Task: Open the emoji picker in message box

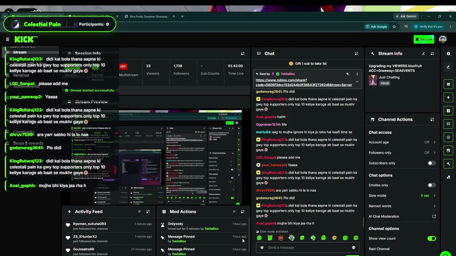Action: pos(353,247)
